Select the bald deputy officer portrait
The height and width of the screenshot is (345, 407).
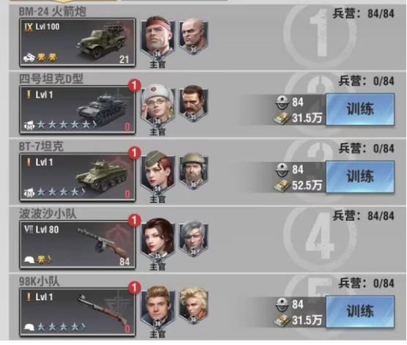(194, 35)
